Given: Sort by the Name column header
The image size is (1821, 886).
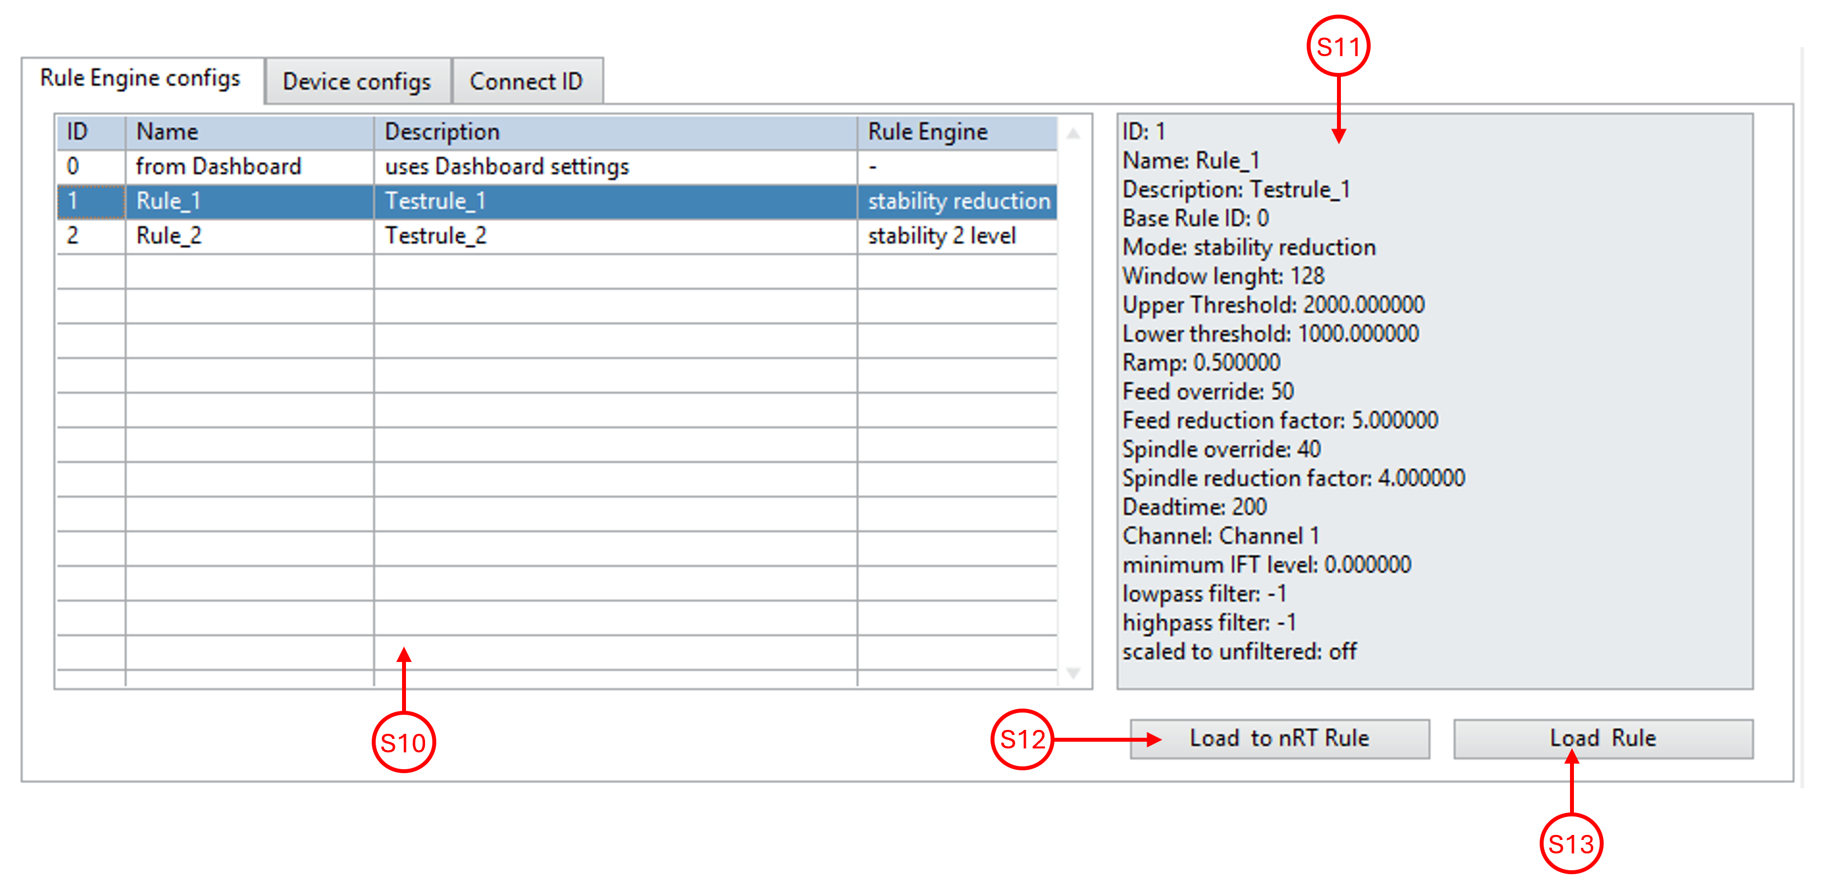Looking at the screenshot, I should click(167, 131).
